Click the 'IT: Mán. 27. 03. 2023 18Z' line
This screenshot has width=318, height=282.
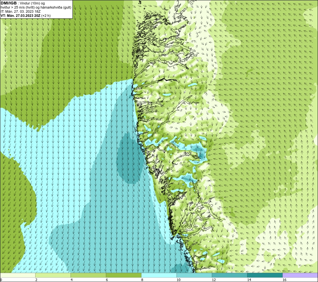pyautogui.click(x=20, y=11)
